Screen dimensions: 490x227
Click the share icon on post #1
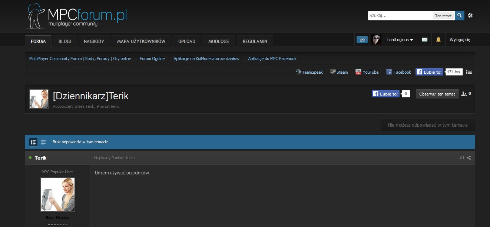469,158
